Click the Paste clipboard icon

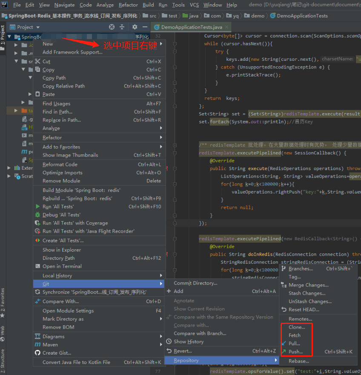click(37, 94)
